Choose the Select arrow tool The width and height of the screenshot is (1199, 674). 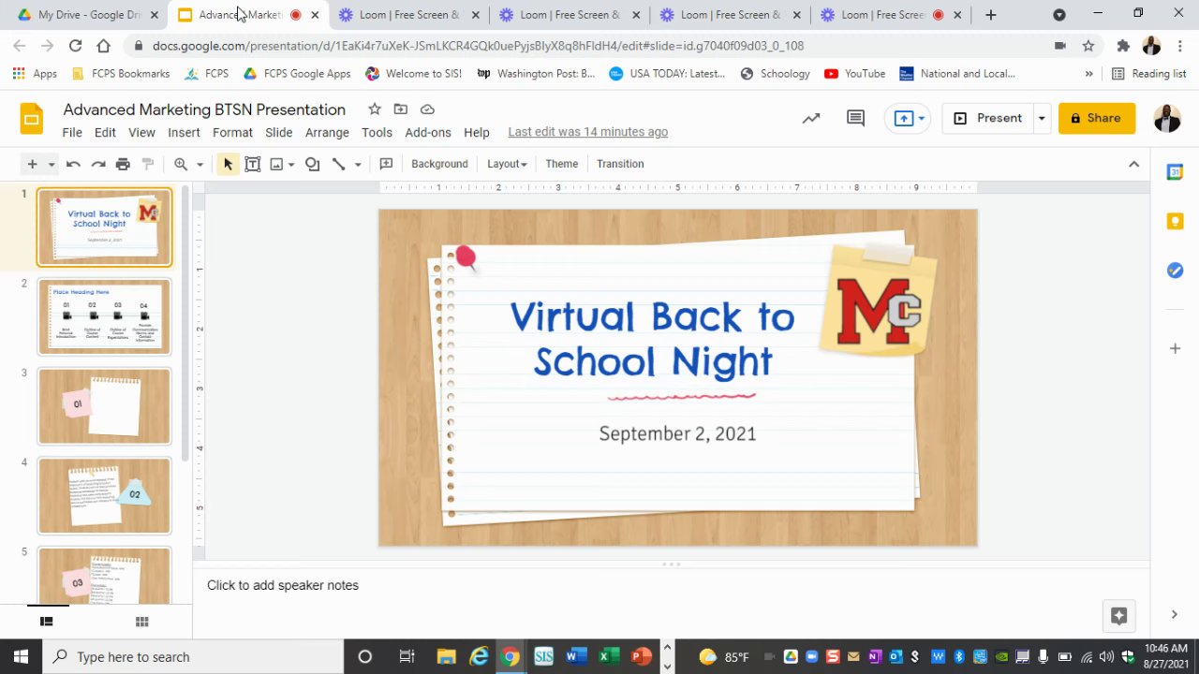coord(228,164)
